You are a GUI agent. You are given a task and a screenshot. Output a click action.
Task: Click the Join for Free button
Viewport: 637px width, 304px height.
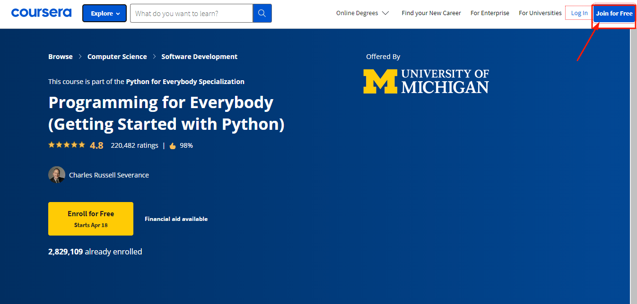[x=614, y=13]
